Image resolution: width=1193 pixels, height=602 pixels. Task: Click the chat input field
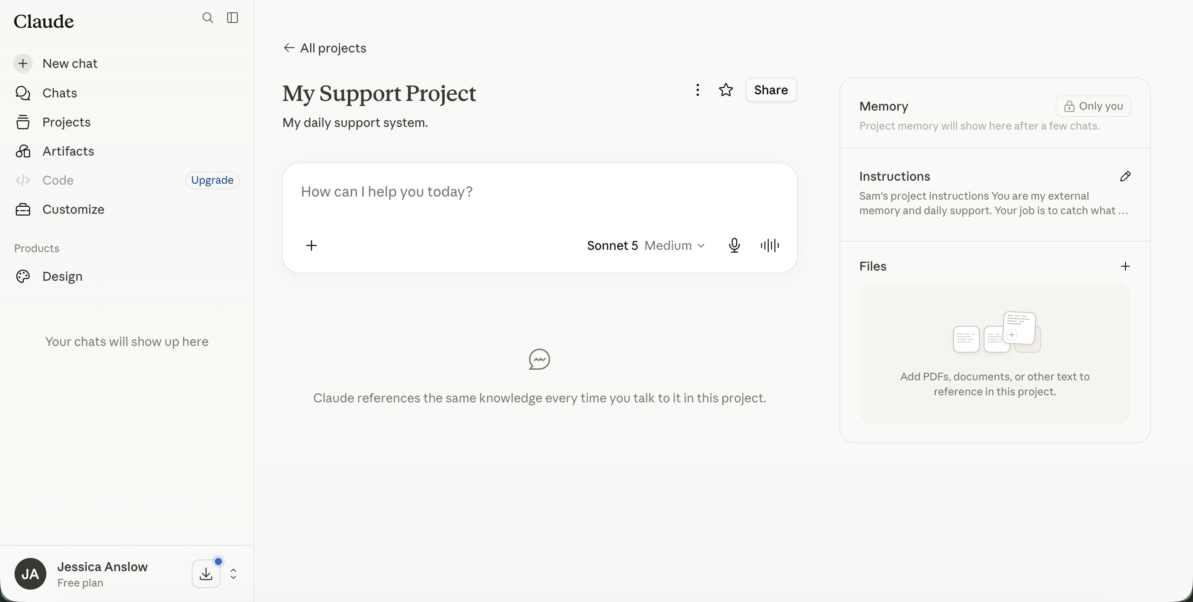click(540, 192)
